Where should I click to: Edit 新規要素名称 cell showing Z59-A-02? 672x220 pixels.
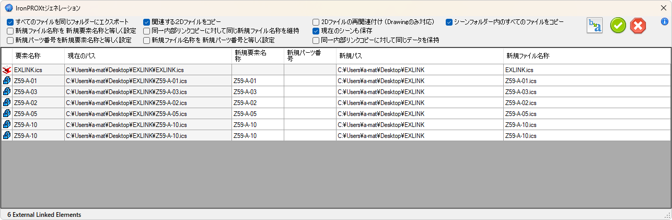pyautogui.click(x=258, y=102)
